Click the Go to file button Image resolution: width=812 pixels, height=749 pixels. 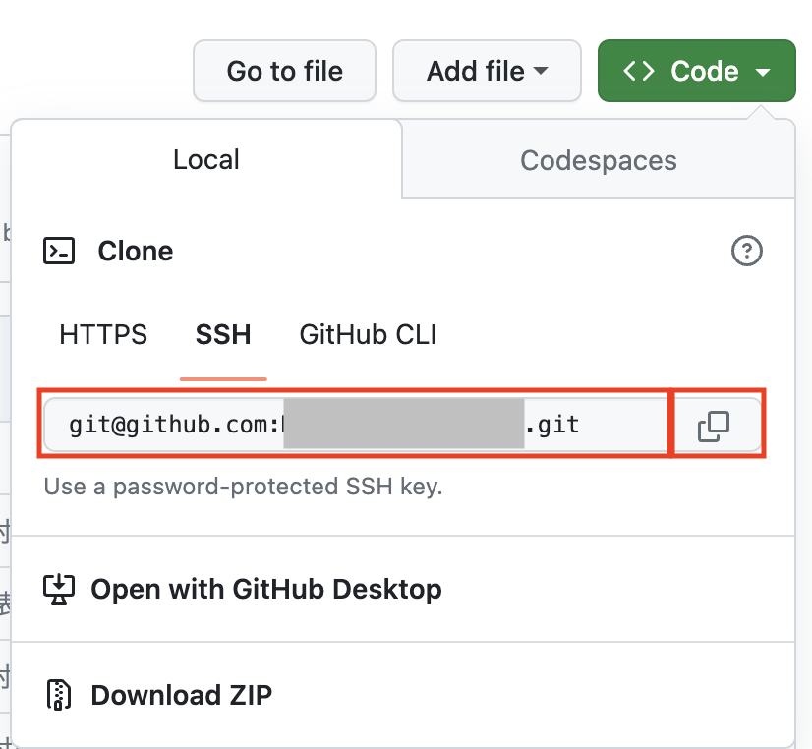tap(285, 71)
